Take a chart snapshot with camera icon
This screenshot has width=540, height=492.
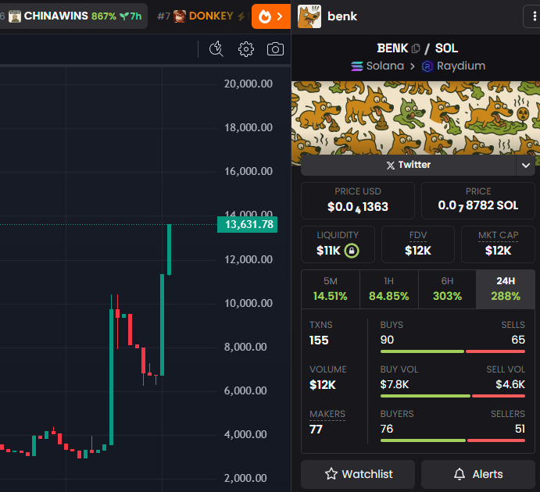pyautogui.click(x=276, y=49)
